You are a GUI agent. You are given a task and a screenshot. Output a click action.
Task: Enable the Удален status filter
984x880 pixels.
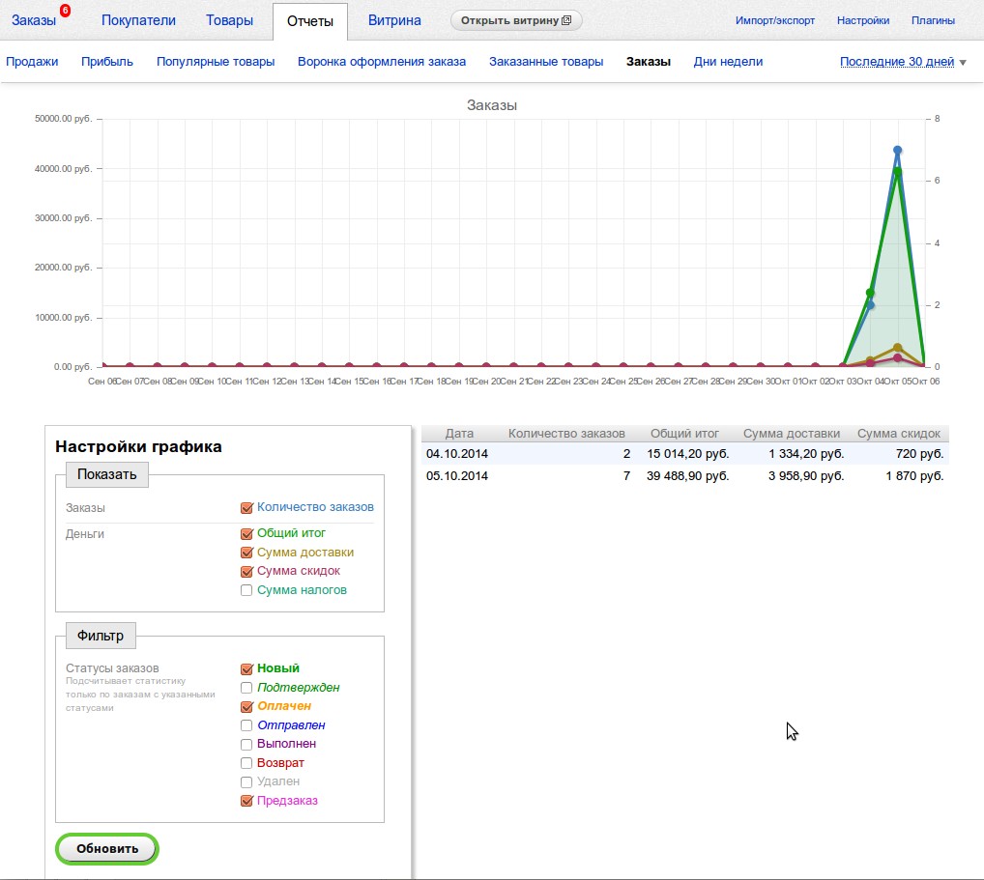(x=246, y=782)
